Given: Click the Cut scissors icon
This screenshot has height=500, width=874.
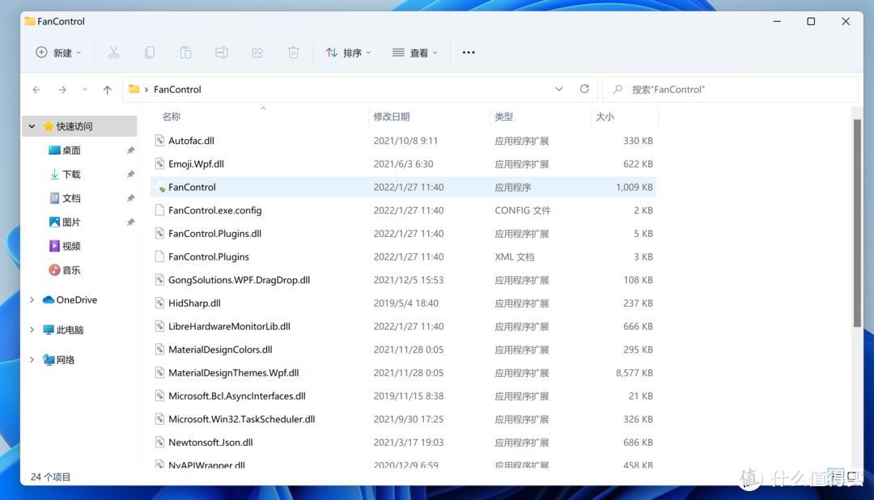Looking at the screenshot, I should pyautogui.click(x=114, y=53).
